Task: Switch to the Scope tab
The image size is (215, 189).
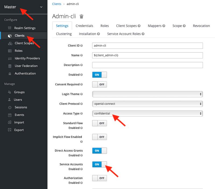Action: pos(179,26)
